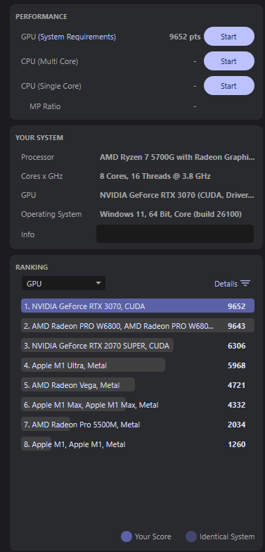
Task: Click the Details filter icon
Action: [245, 283]
